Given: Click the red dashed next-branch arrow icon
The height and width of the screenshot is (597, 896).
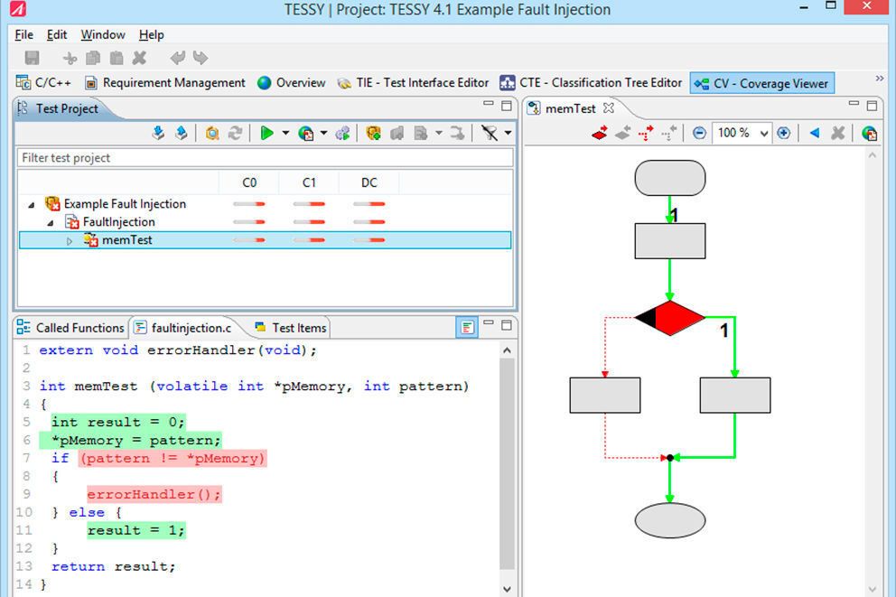Looking at the screenshot, I should 645,134.
